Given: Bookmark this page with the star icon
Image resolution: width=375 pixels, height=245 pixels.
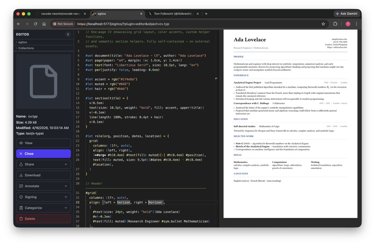Looking at the screenshot, I should [x=323, y=24].
